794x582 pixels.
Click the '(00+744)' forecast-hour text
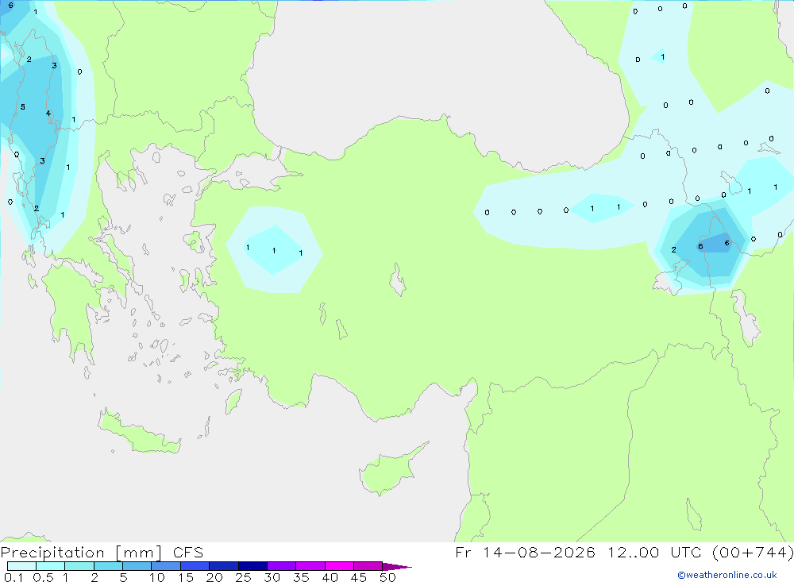[x=753, y=552]
